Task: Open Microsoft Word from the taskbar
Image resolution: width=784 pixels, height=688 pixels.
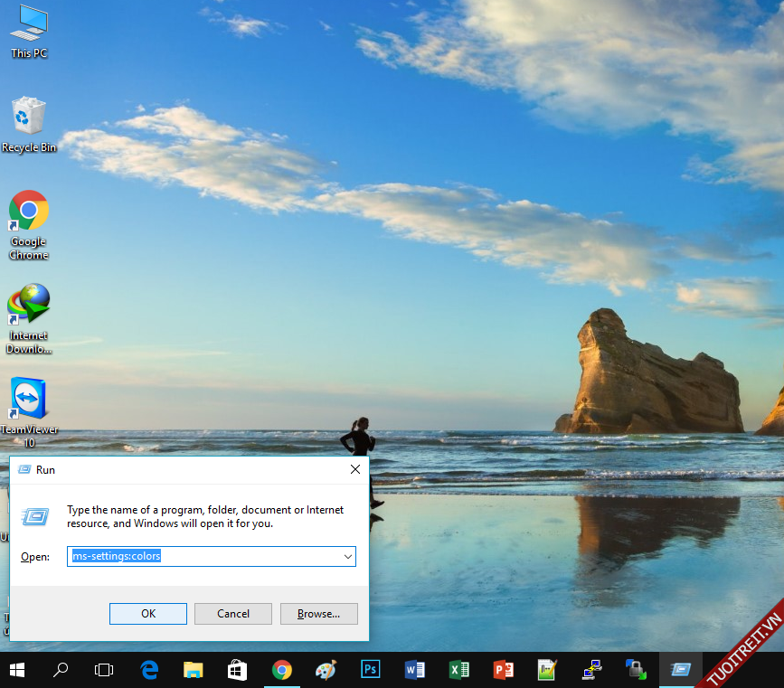Action: tap(415, 670)
